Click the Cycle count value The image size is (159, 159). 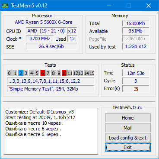coord(136,81)
